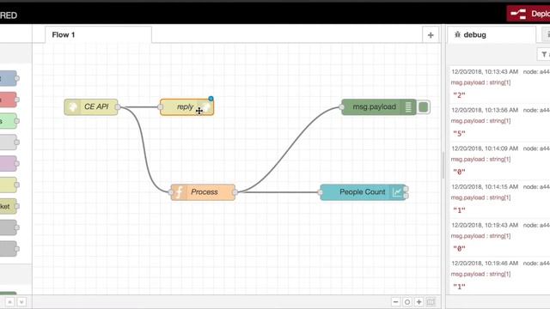Viewport: 550px width, 309px height.
Task: Click the output port of CE API node
Action: click(x=118, y=106)
